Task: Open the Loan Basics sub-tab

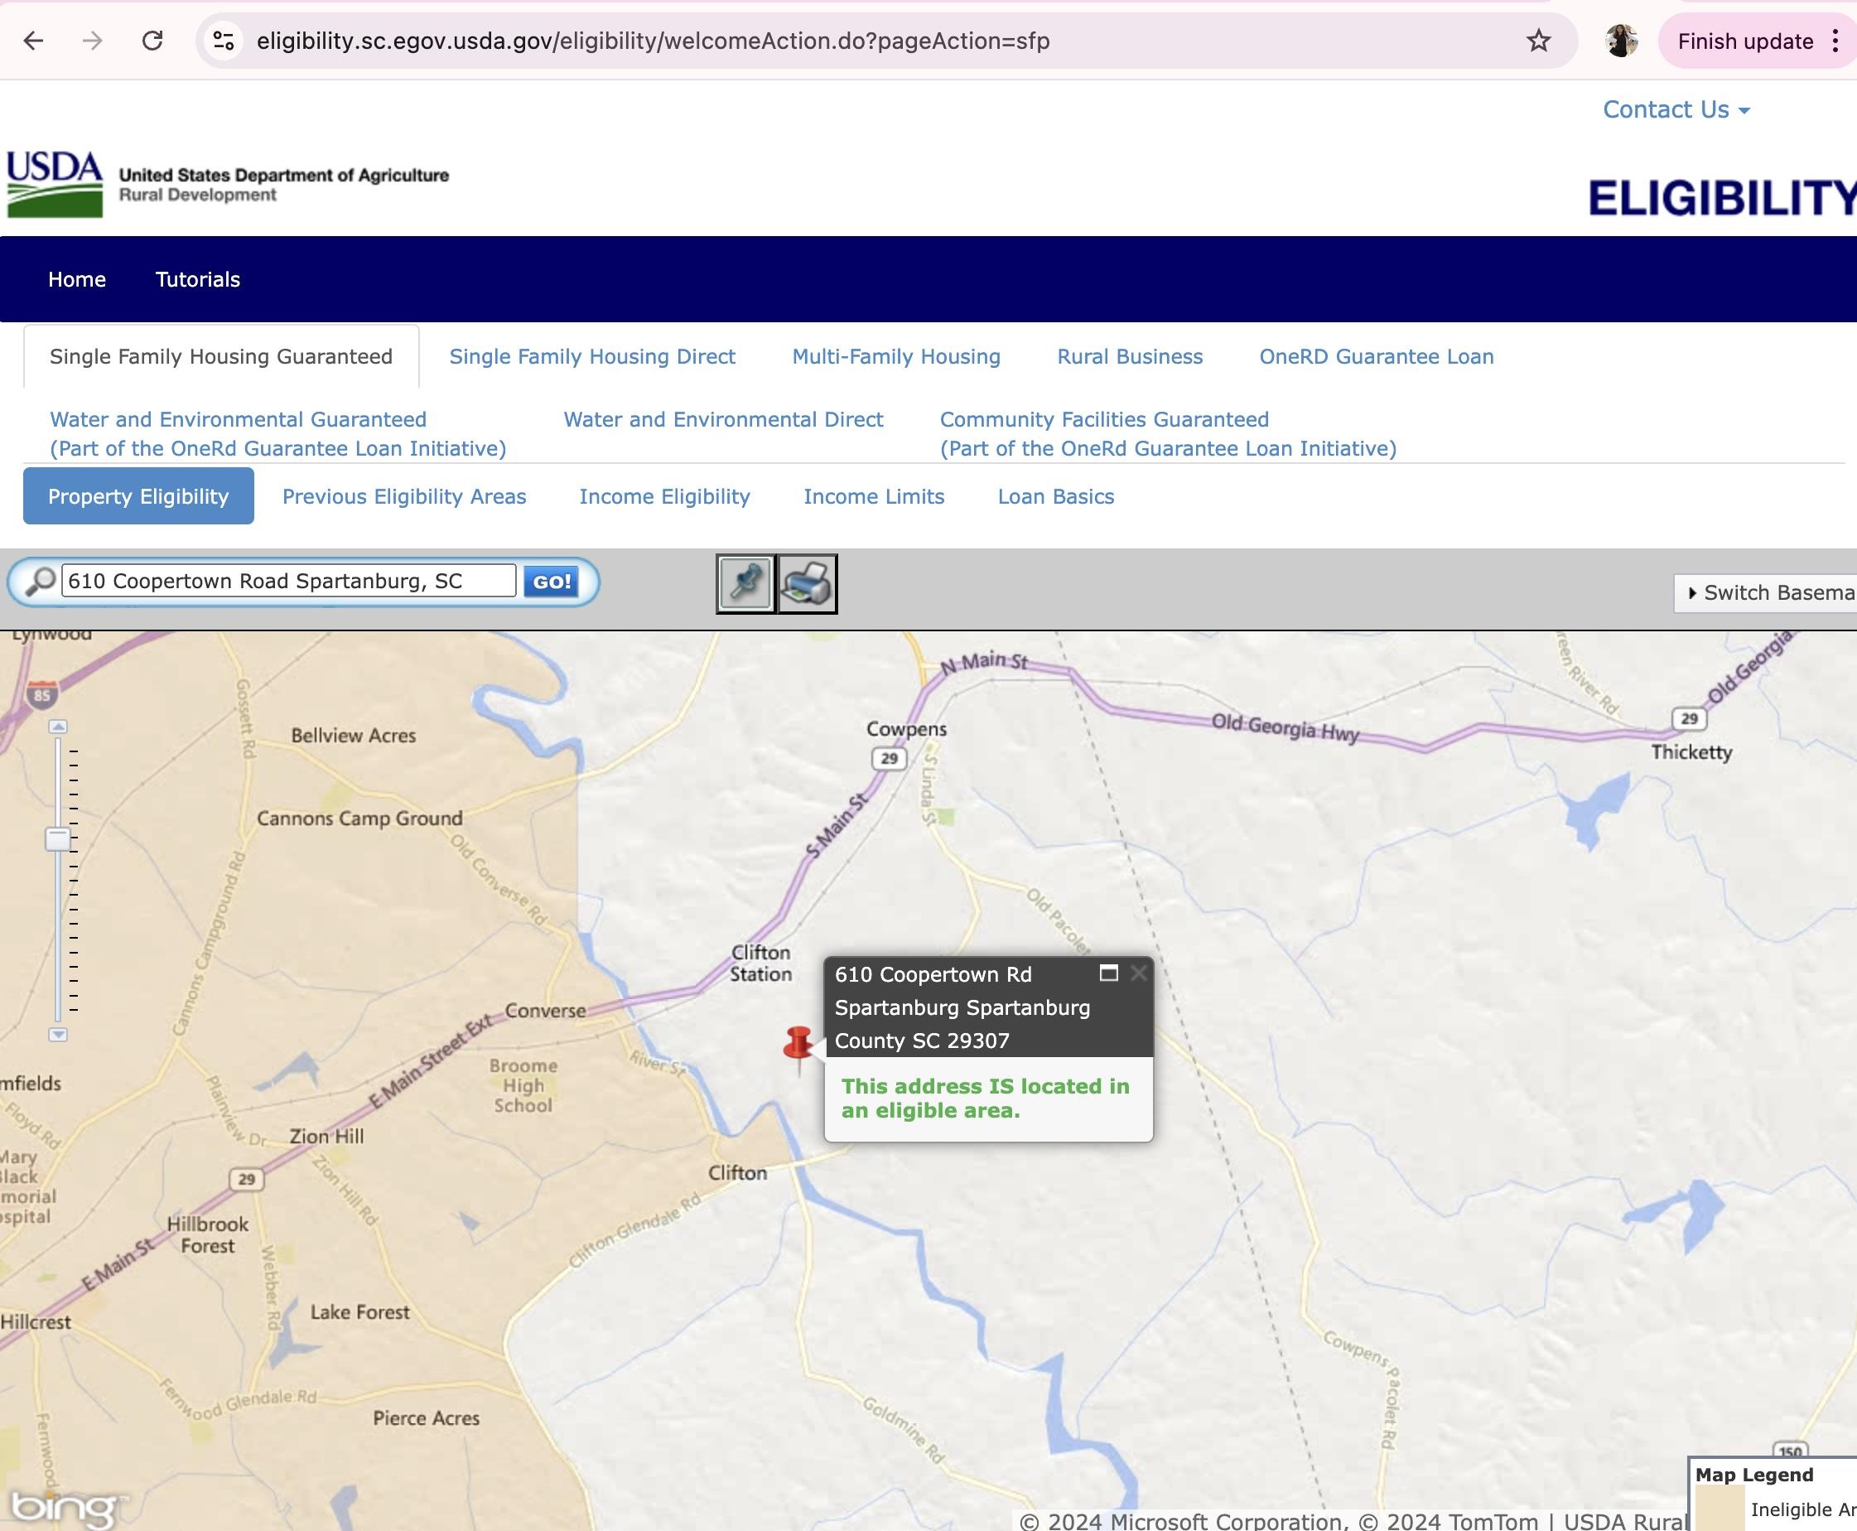Action: tap(1055, 496)
